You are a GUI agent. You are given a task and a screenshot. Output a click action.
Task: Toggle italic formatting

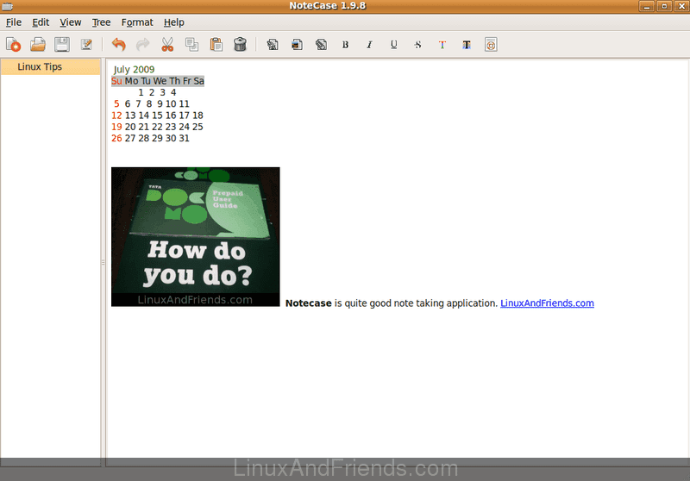[x=370, y=45]
